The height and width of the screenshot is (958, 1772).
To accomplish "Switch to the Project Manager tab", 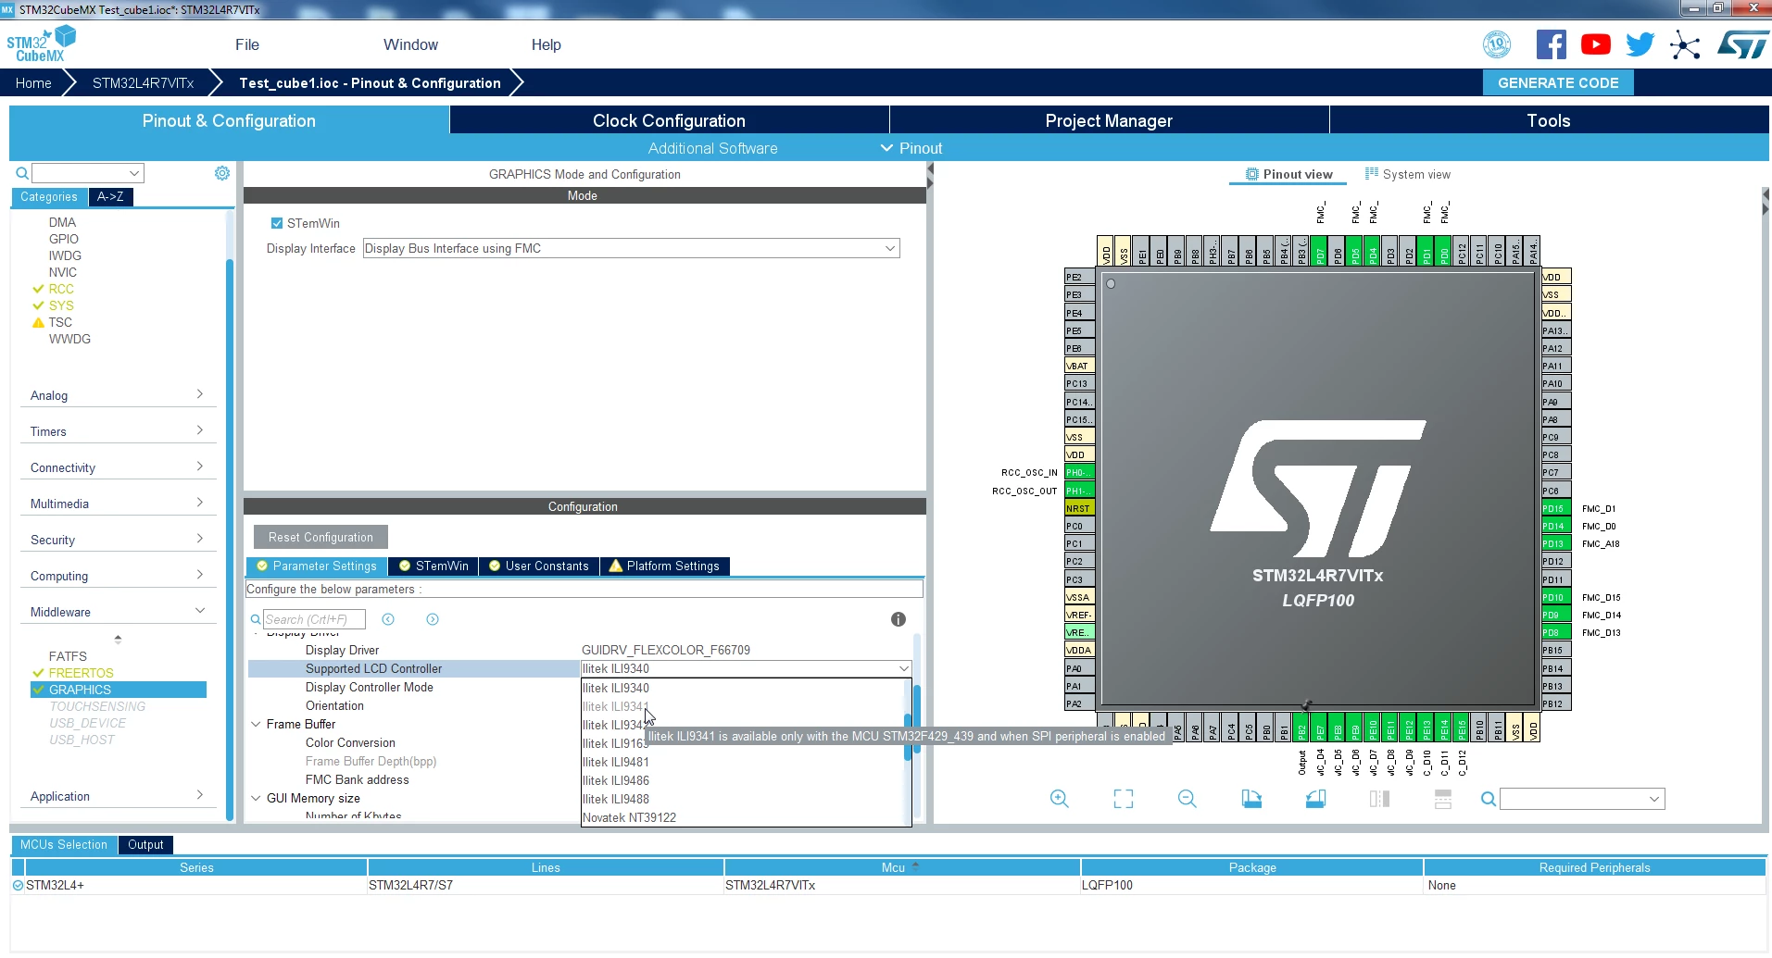I will [1109, 120].
